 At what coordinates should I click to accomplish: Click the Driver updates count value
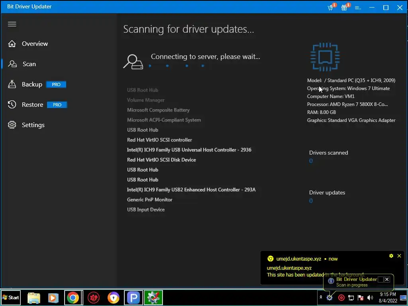tap(311, 201)
